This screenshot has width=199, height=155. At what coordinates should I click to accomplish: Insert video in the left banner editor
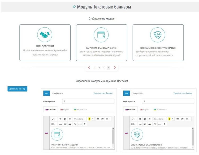pos(70,124)
